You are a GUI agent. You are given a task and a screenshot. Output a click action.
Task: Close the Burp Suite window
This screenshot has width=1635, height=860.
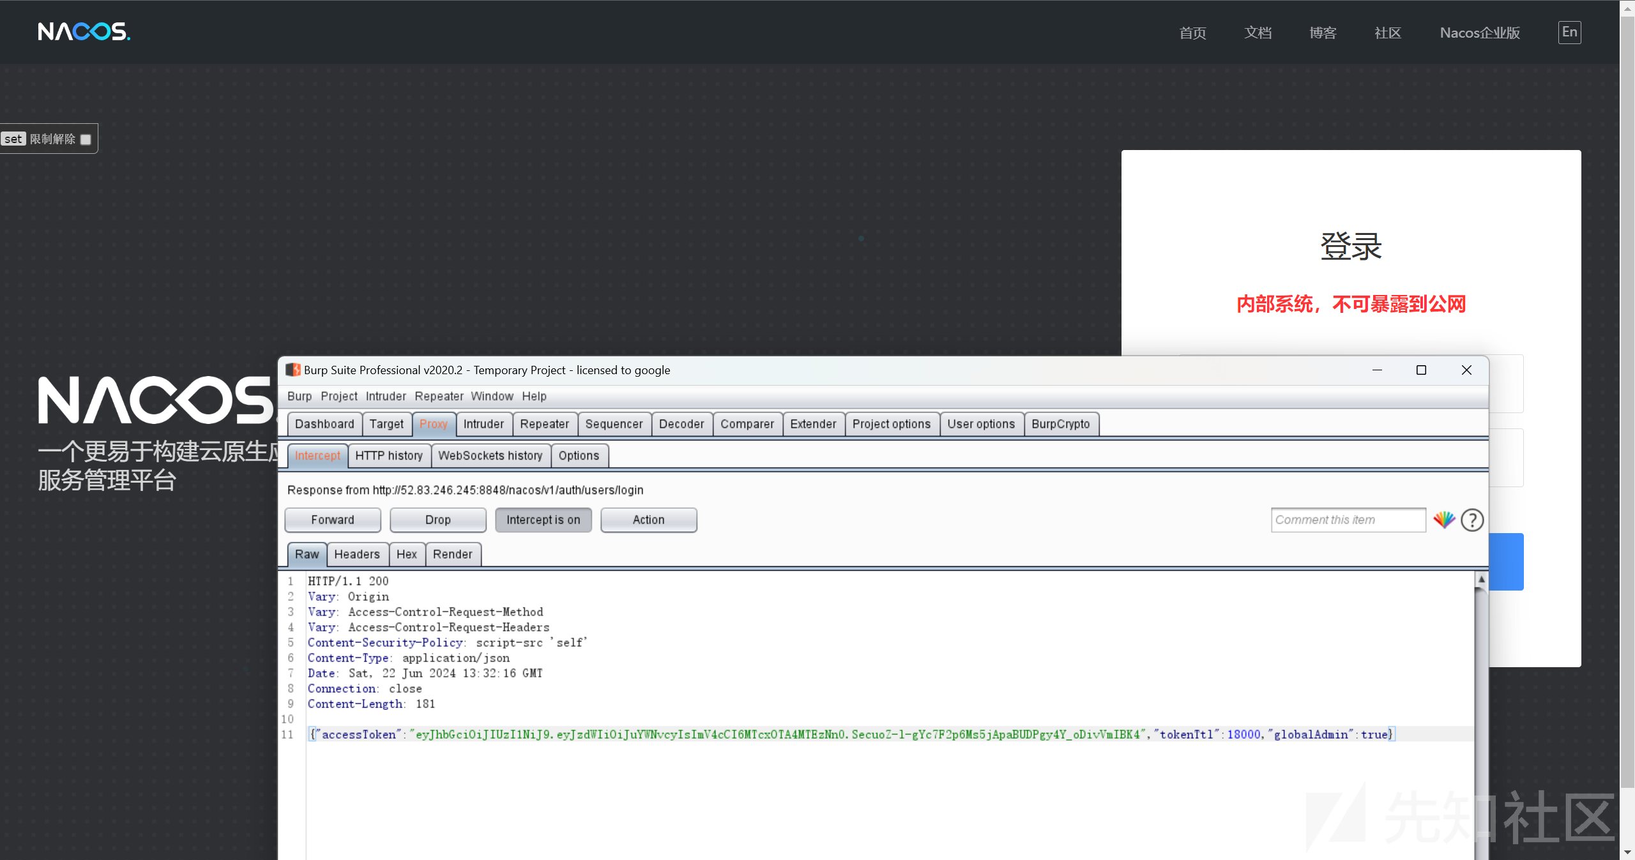1466,370
